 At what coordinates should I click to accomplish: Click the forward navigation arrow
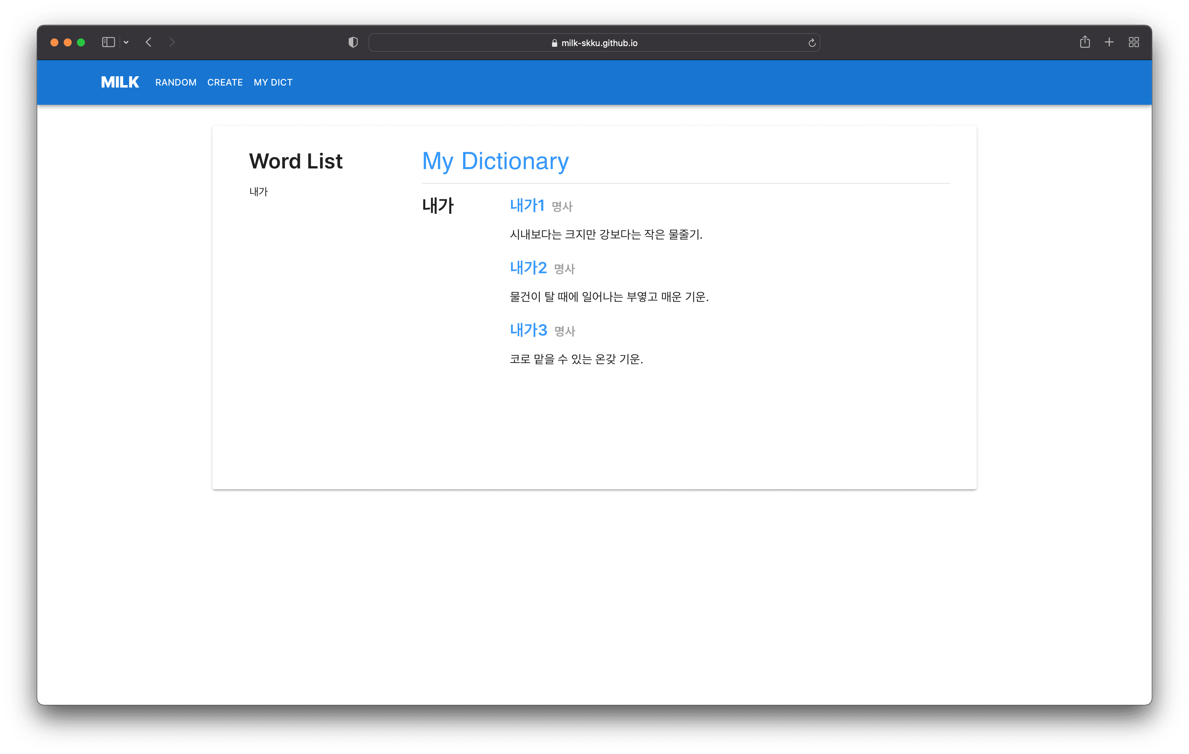[x=172, y=42]
